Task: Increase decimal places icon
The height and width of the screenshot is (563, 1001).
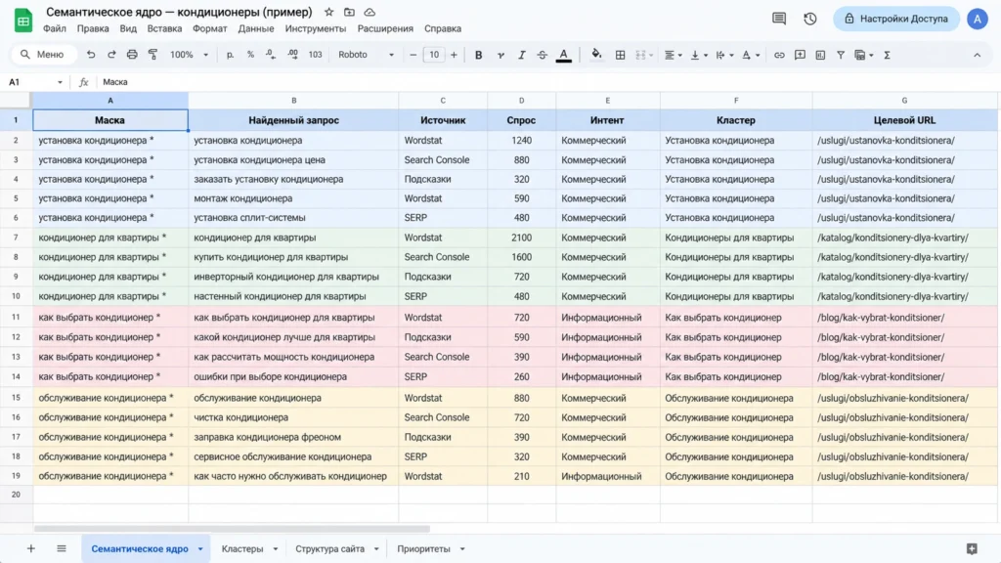Action: click(x=292, y=55)
